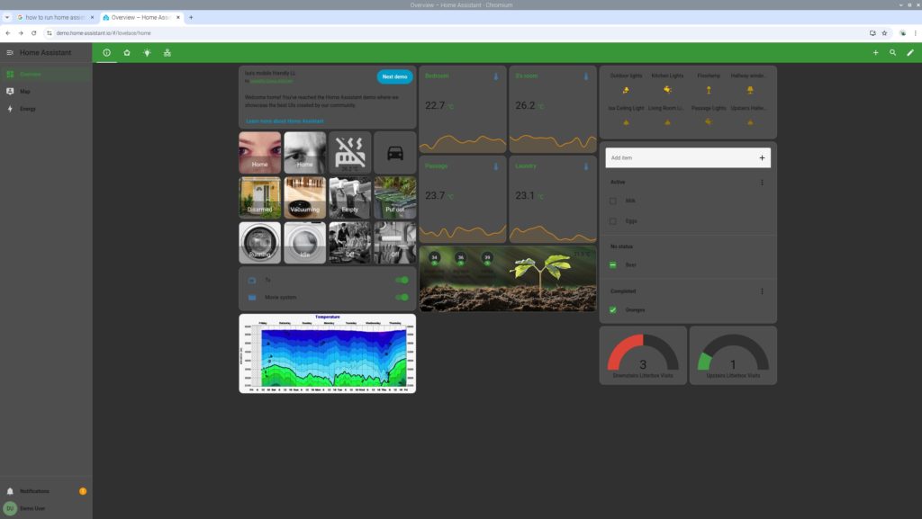This screenshot has width=922, height=519.
Task: Open the Map sidebar item
Action: tap(25, 91)
